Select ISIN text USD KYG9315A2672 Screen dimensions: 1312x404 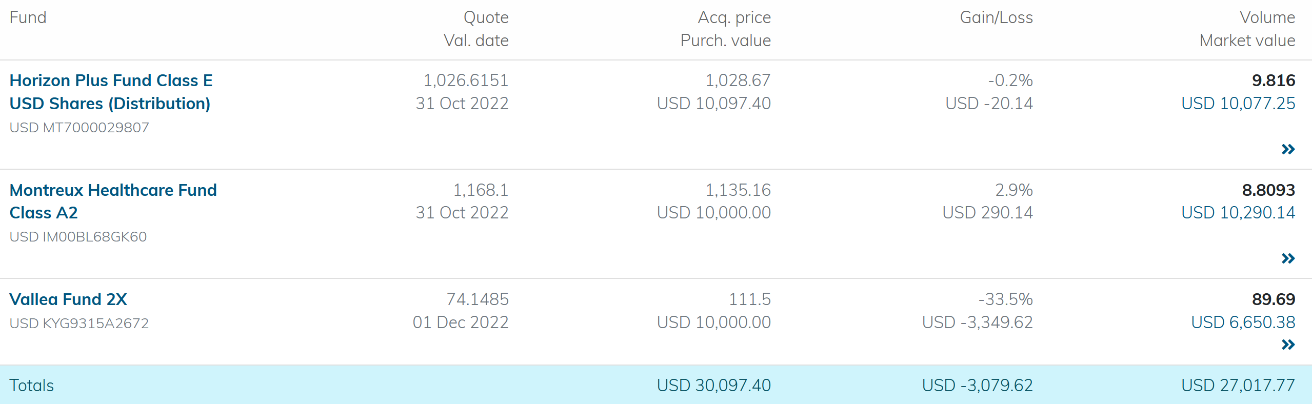pos(79,324)
